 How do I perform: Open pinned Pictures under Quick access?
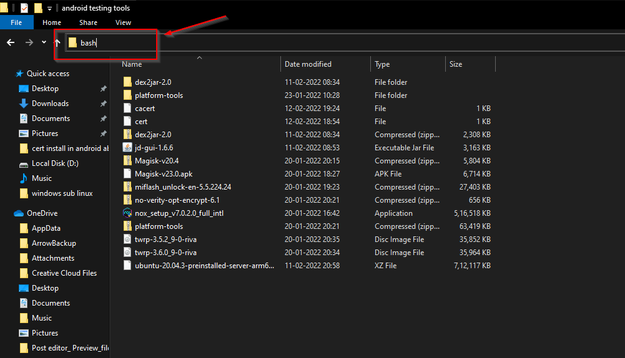[45, 133]
